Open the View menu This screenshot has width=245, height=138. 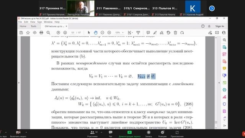tap(33, 22)
